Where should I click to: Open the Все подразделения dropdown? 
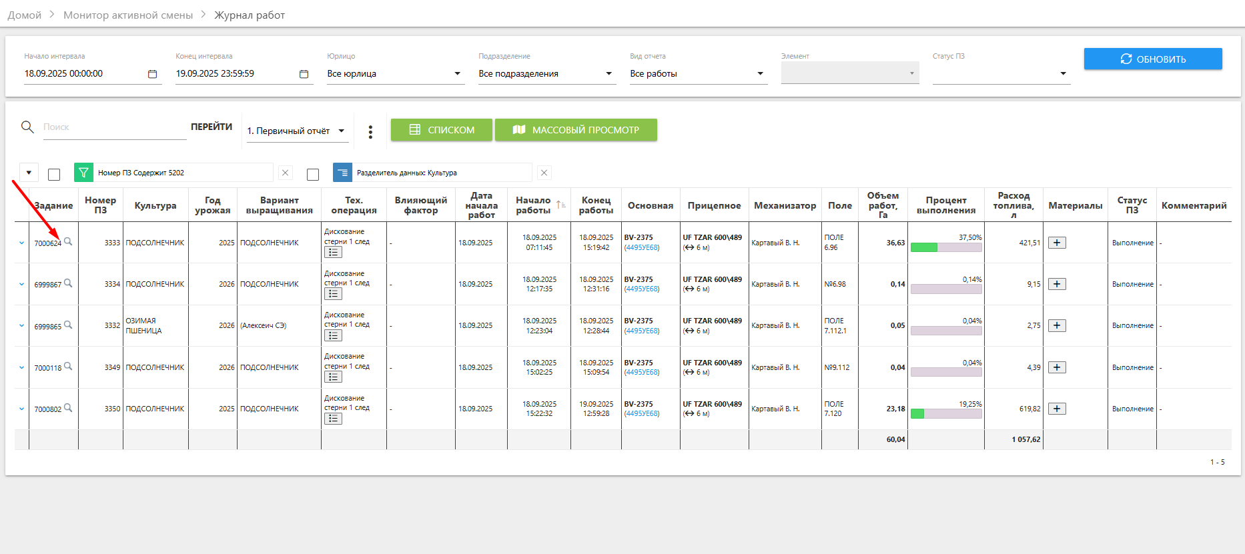pyautogui.click(x=545, y=74)
